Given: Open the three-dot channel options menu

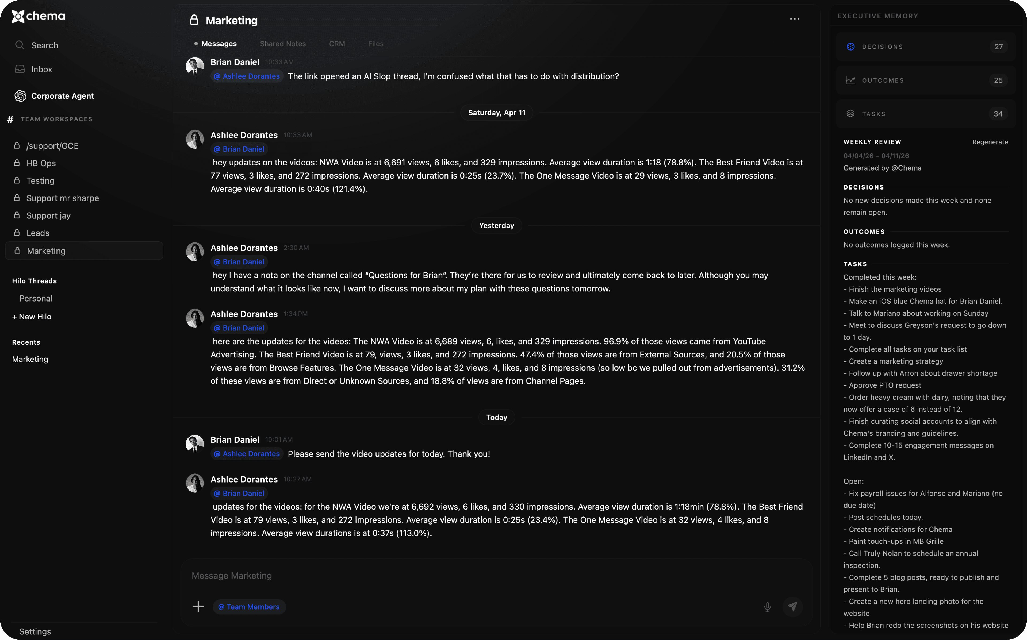Looking at the screenshot, I should [795, 19].
